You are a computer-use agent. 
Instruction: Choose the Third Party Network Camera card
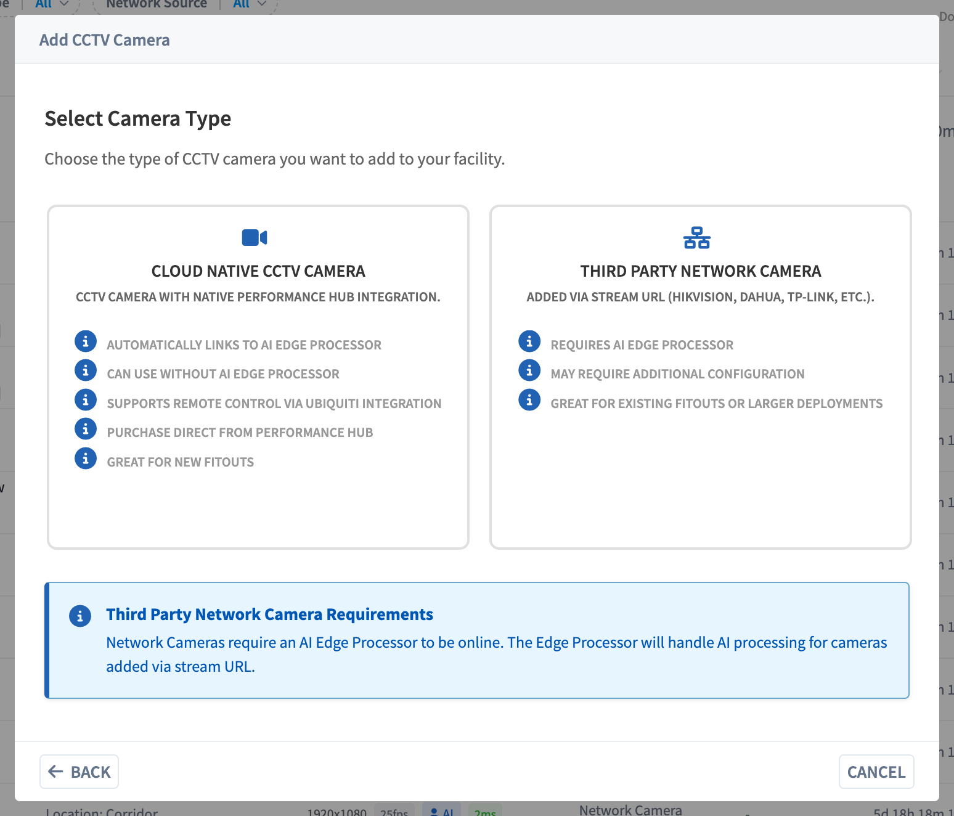click(701, 377)
